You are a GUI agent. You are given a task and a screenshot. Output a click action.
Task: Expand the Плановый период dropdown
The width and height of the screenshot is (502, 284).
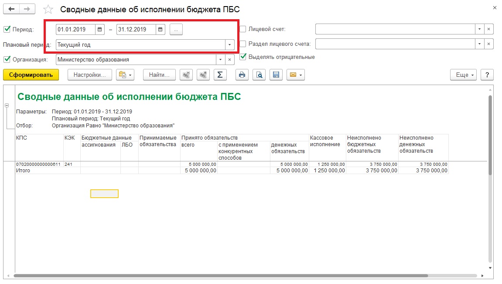(x=229, y=45)
